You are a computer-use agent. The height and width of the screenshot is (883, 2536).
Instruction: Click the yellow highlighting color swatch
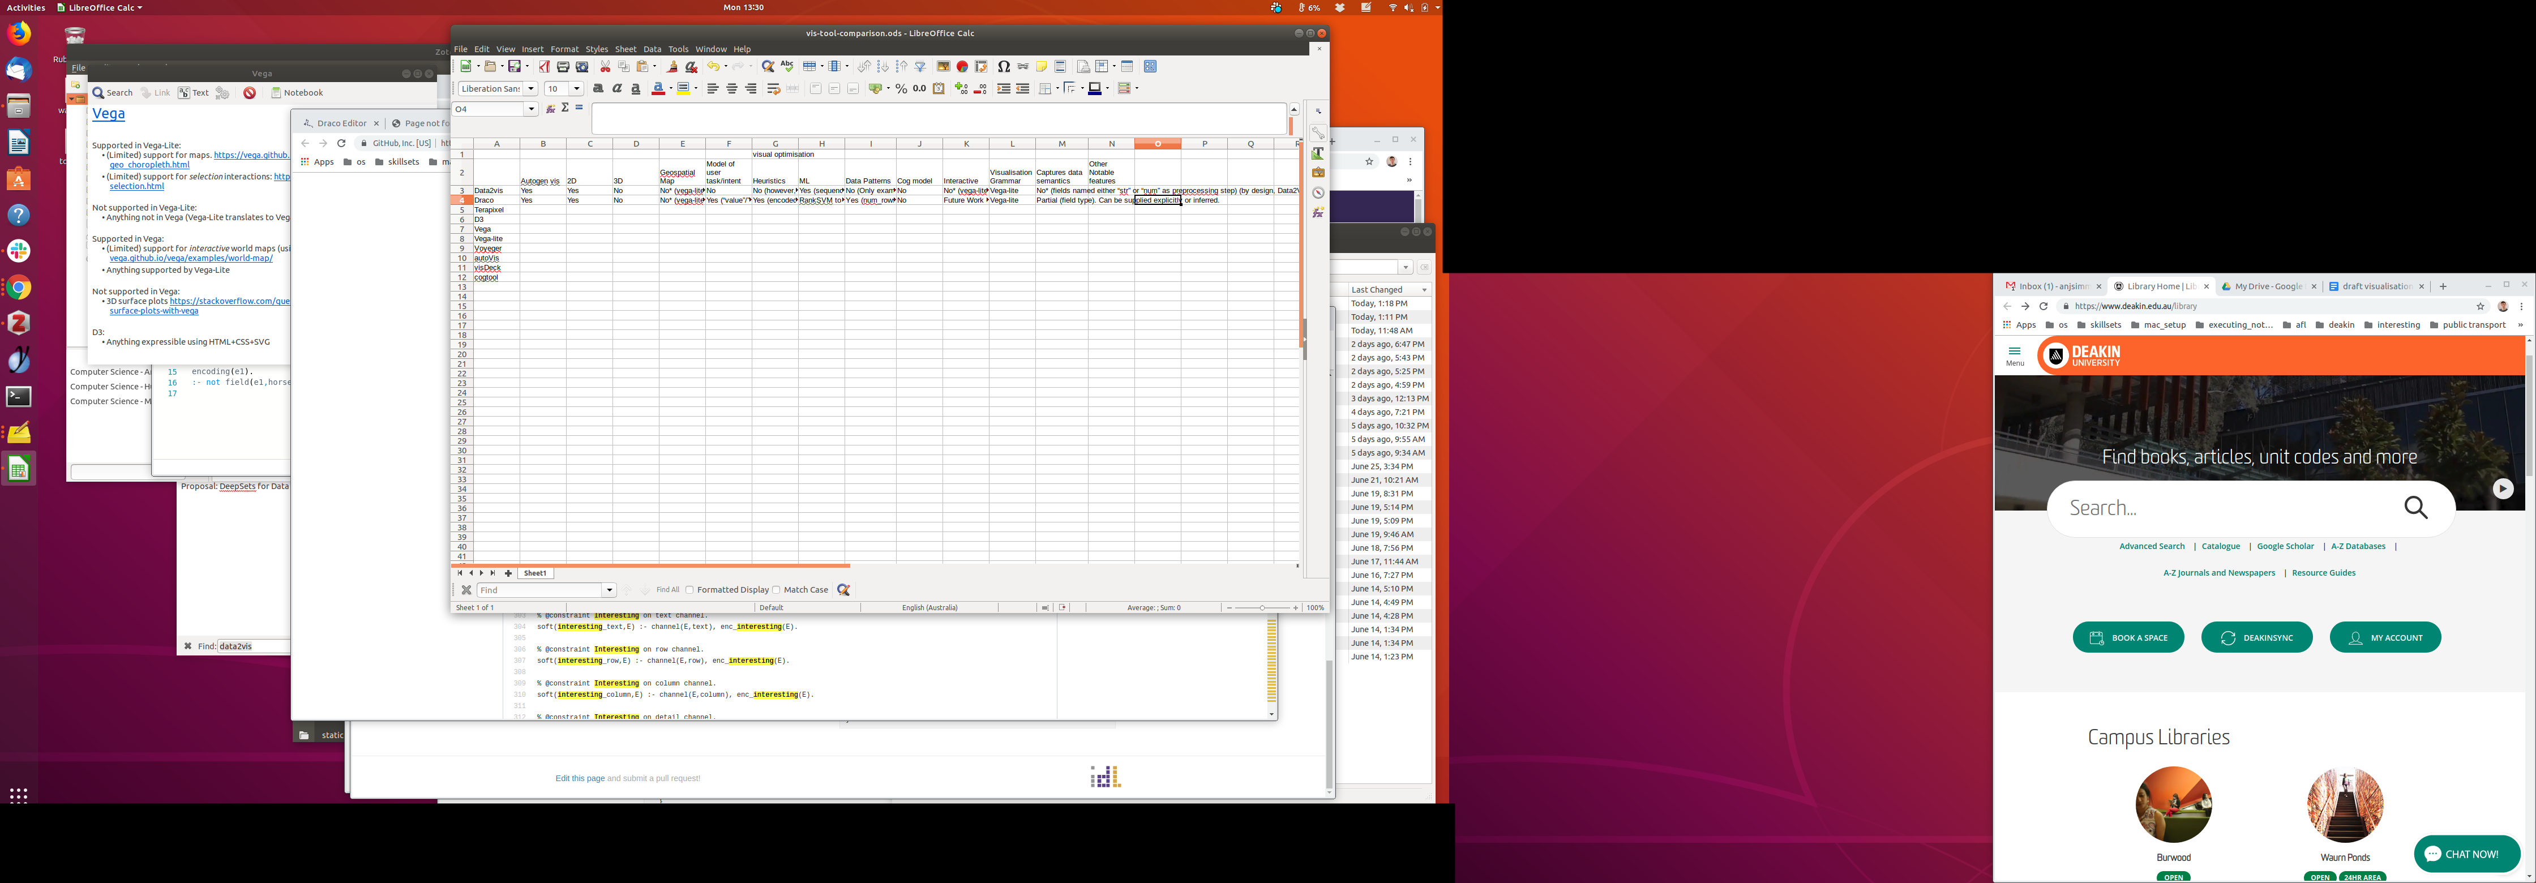684,89
